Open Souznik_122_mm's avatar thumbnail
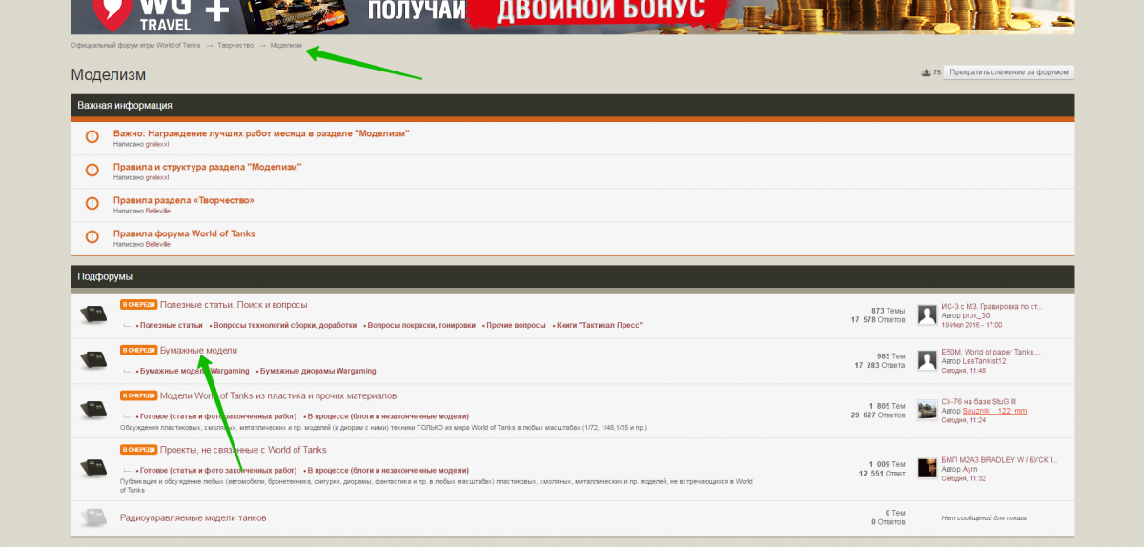1144x547 pixels. tap(926, 409)
